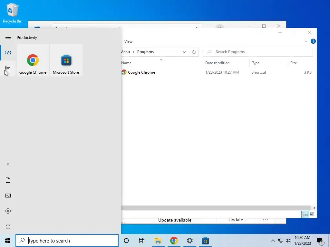This screenshot has height=247, width=330.
Task: Open the three-dot menu in Store window
Action: 266,220
